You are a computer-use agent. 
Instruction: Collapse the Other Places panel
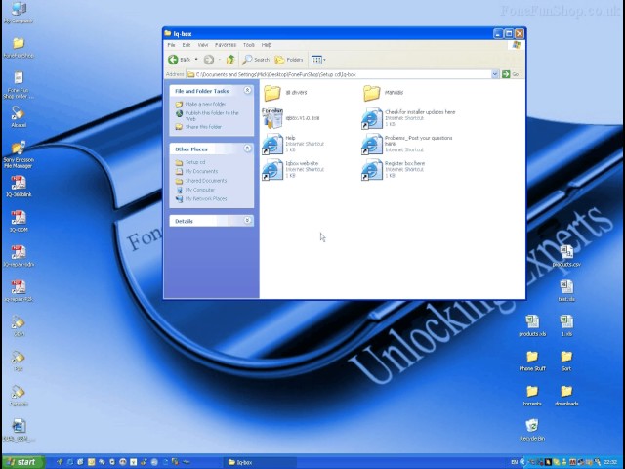click(x=247, y=149)
